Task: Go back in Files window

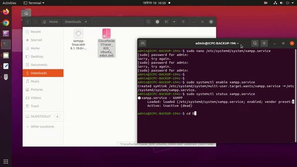Action: (x=28, y=22)
